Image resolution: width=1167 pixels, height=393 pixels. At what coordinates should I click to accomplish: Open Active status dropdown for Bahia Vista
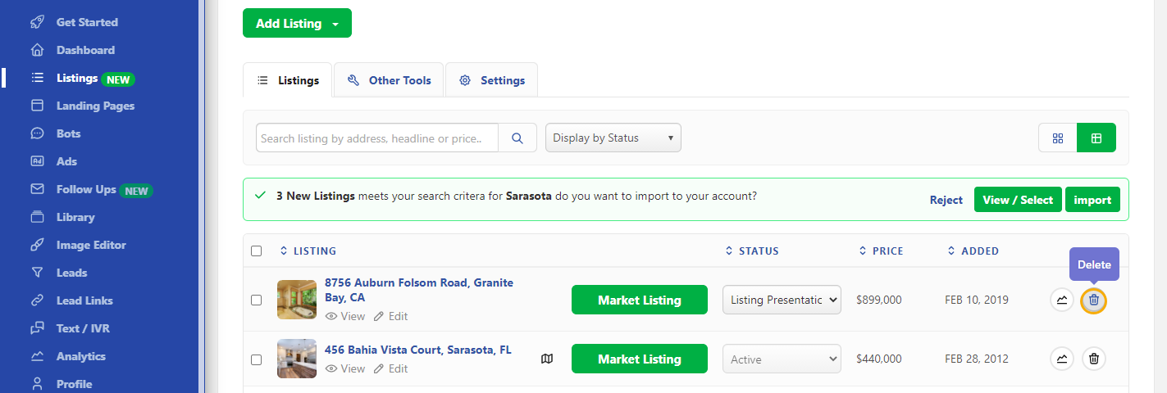(782, 359)
